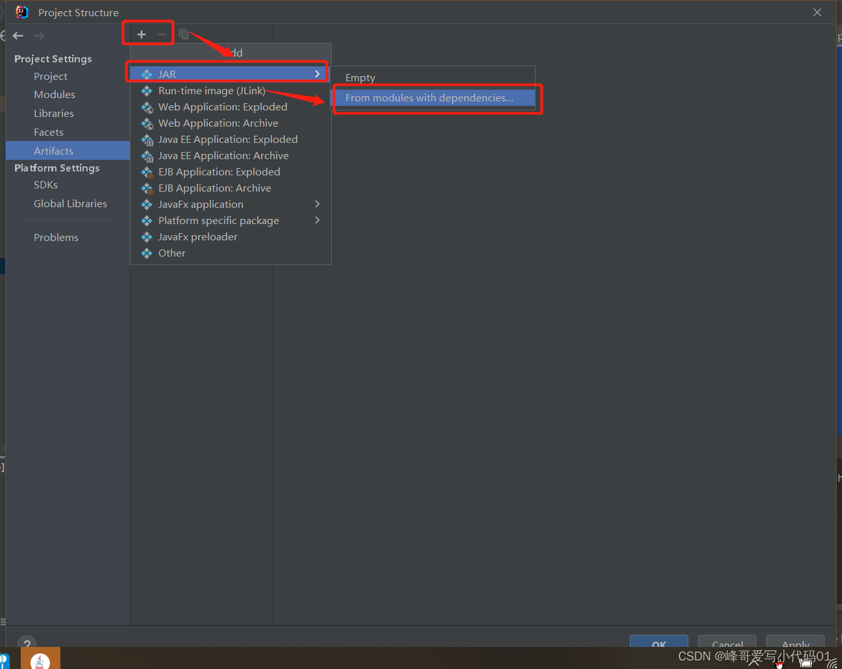Select the JAR menu entry
This screenshot has height=669, width=842.
pyautogui.click(x=230, y=74)
